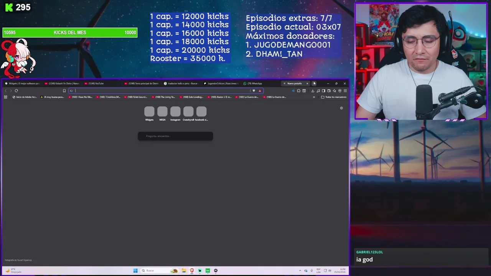
Task: Open the downloads icon in toolbar
Action: coord(313,91)
